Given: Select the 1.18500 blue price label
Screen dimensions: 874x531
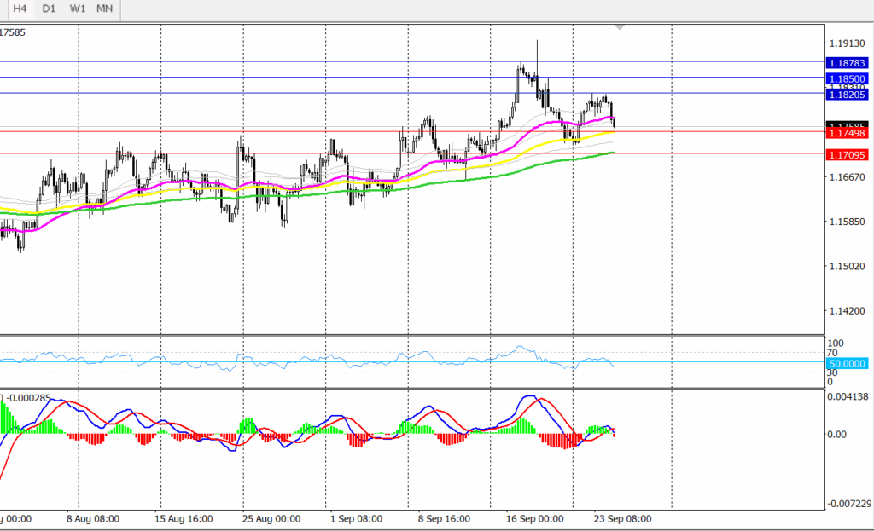Looking at the screenshot, I should tap(847, 78).
